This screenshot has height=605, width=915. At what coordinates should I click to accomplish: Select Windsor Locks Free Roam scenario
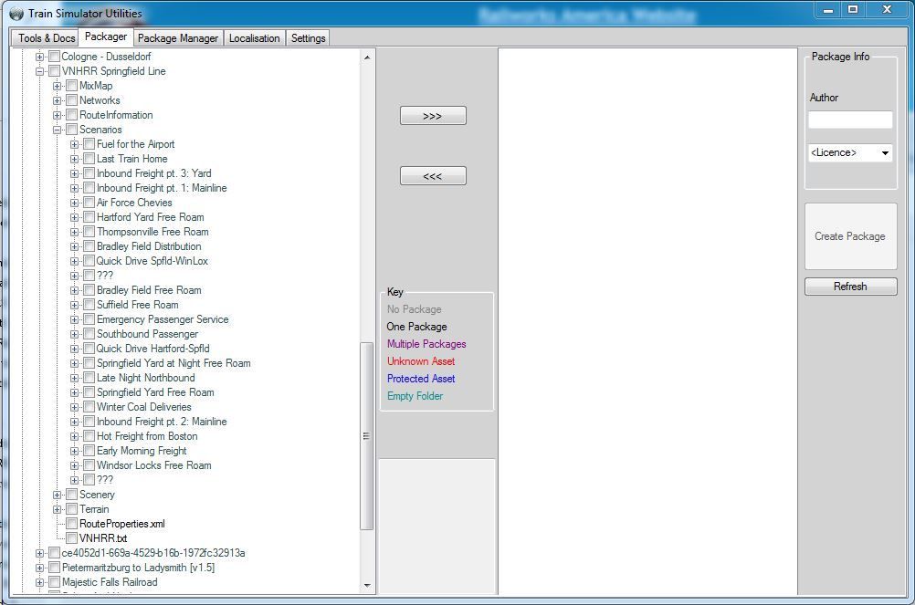pos(154,465)
